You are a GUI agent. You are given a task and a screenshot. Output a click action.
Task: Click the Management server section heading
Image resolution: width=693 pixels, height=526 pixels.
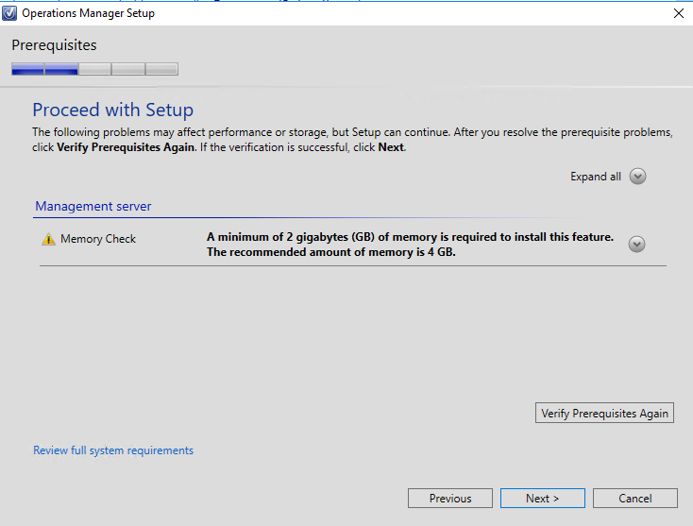[93, 207]
